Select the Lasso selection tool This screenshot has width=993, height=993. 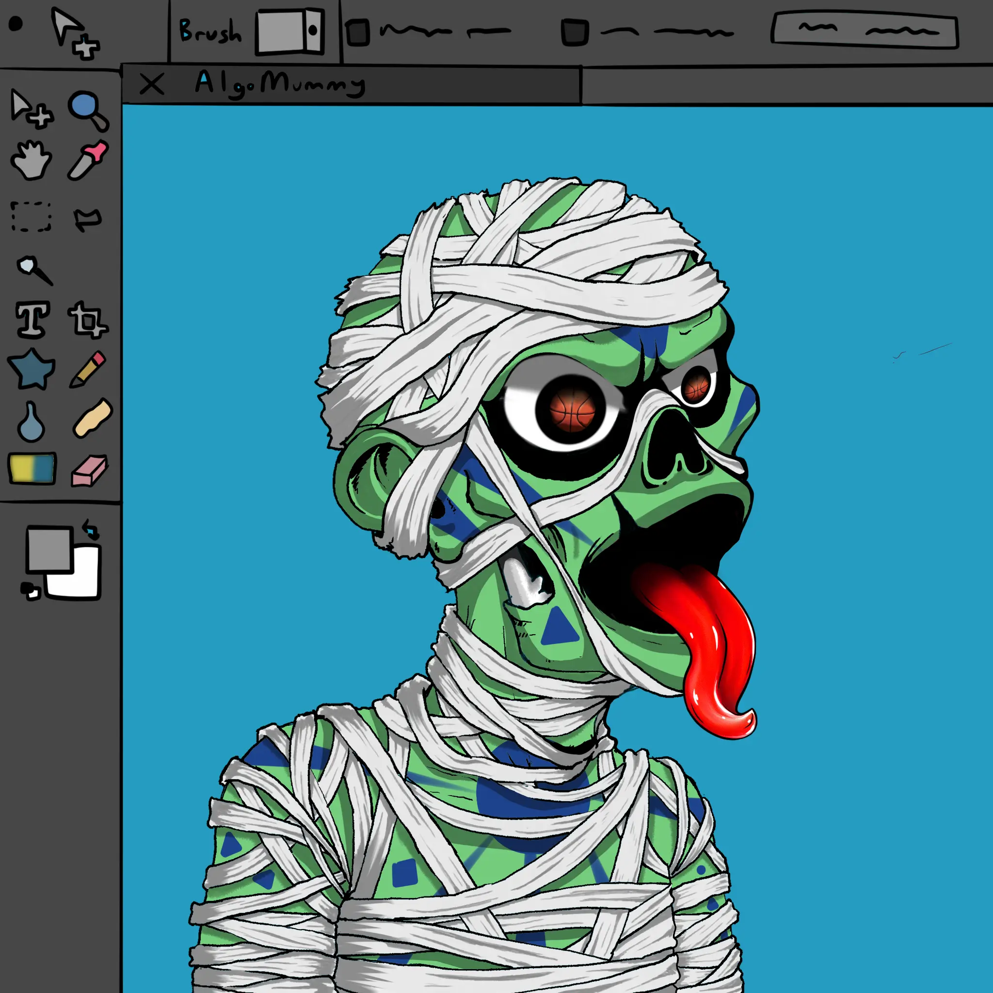click(88, 220)
